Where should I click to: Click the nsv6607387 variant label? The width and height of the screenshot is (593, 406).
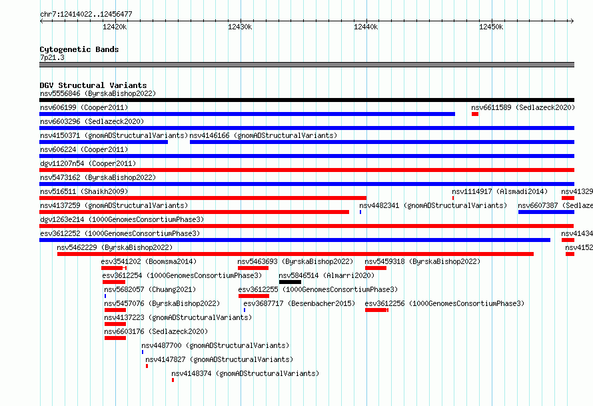pos(555,205)
